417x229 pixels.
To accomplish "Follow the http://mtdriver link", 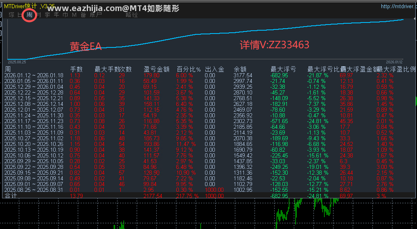I will 398,6.
